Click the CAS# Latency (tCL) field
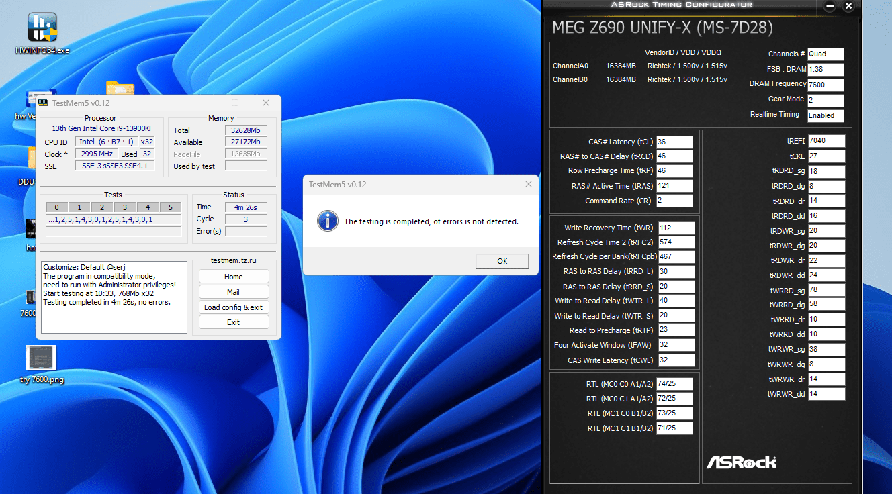 pyautogui.click(x=674, y=142)
